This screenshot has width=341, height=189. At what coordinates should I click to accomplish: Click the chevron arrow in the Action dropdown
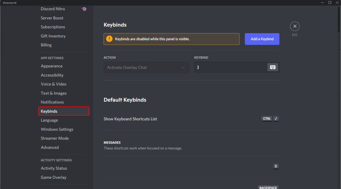[x=183, y=68]
